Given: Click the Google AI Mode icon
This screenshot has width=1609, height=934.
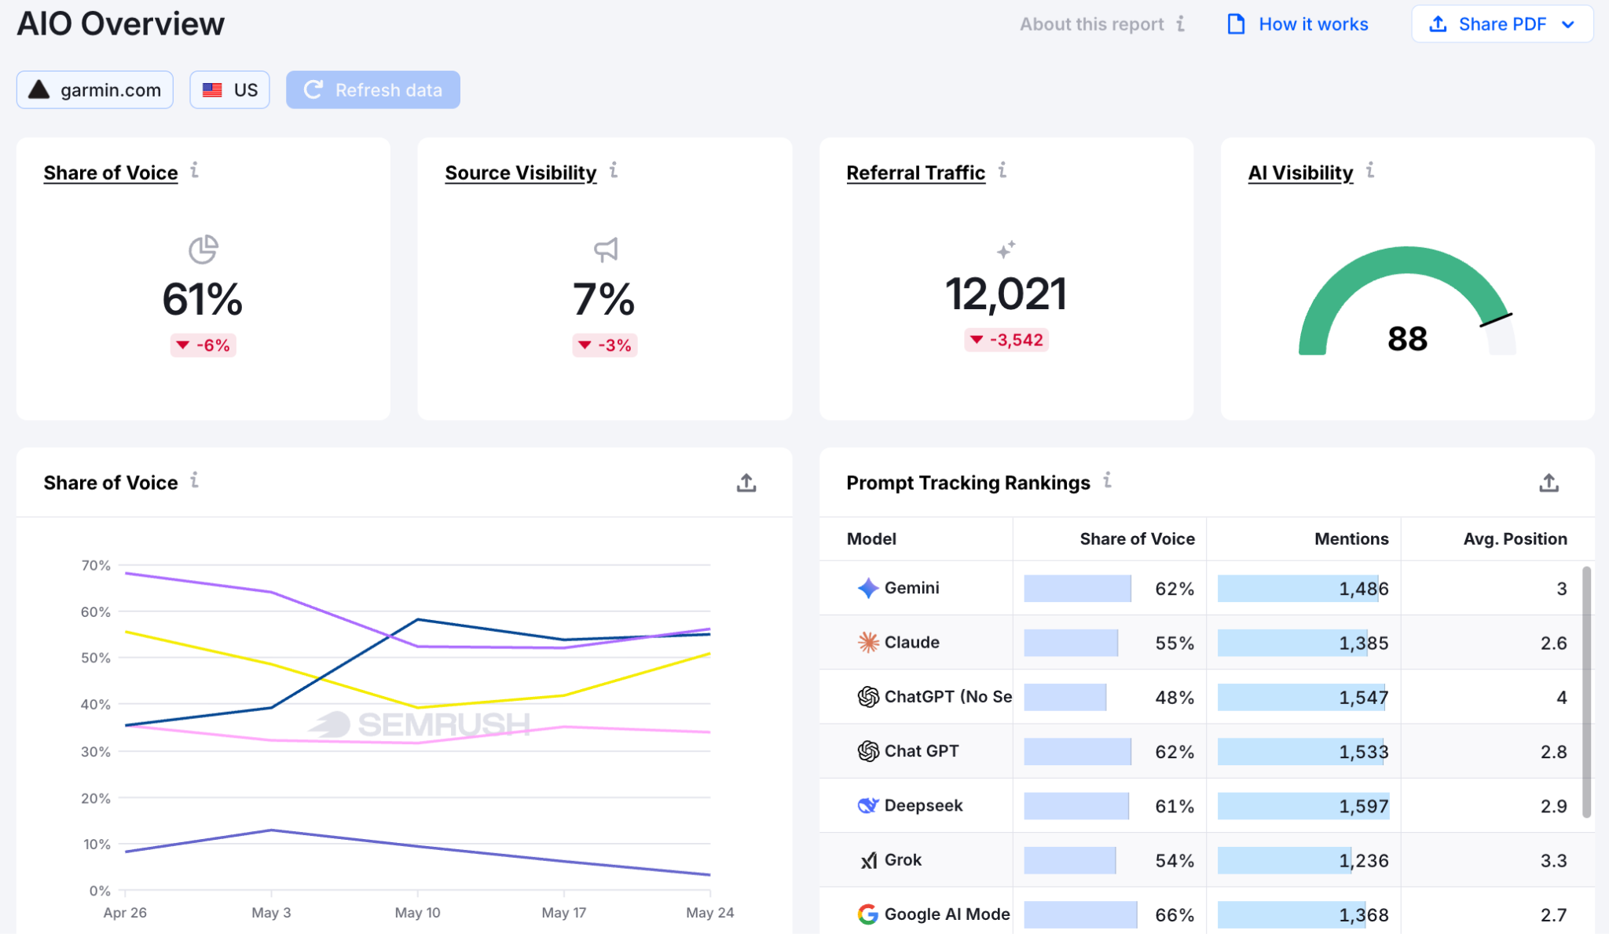Looking at the screenshot, I should [868, 914].
